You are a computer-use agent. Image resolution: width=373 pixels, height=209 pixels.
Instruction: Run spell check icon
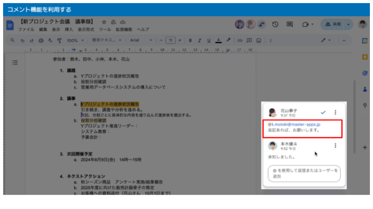pos(50,40)
